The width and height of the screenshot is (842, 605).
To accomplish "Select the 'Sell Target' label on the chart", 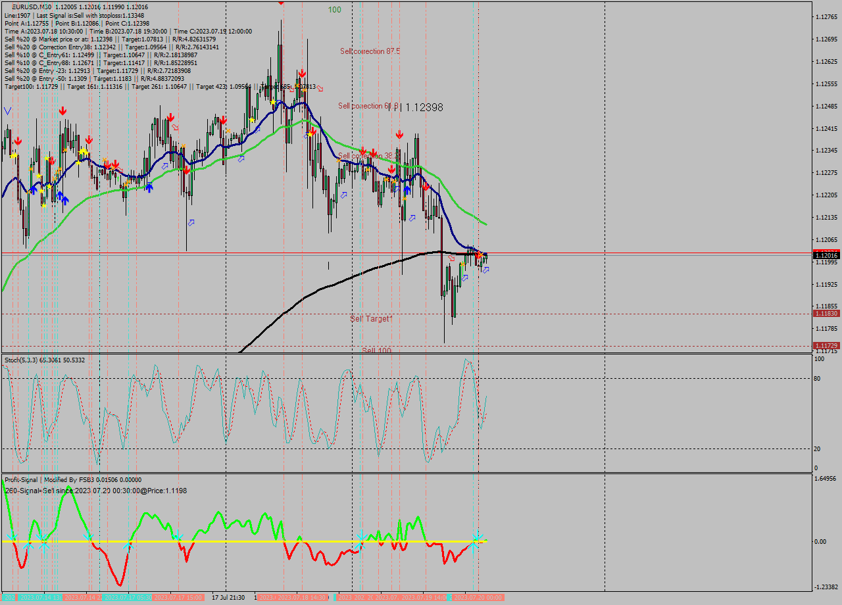I will (371, 319).
